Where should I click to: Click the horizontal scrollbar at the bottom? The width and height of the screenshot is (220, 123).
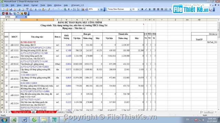tap(209, 112)
